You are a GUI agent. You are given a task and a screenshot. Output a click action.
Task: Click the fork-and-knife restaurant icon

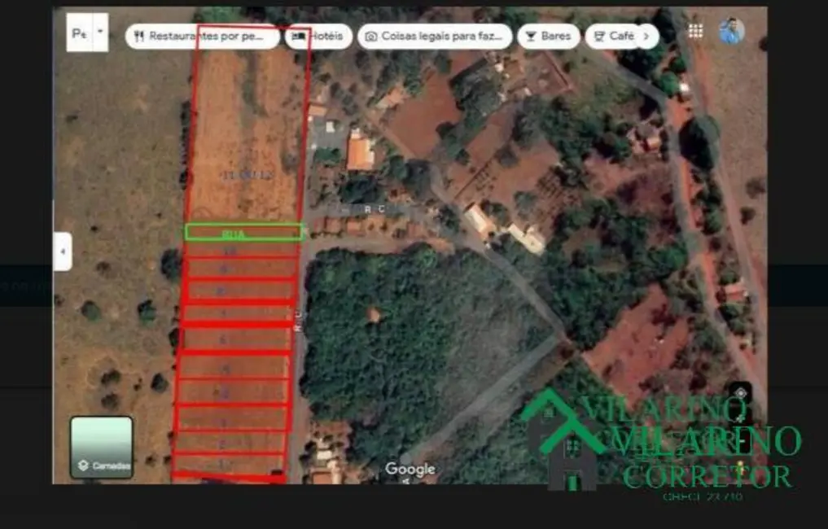tap(138, 35)
